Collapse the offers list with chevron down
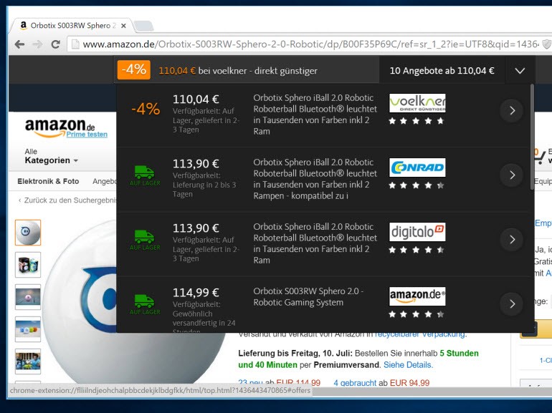The width and height of the screenshot is (552, 413). click(x=520, y=71)
